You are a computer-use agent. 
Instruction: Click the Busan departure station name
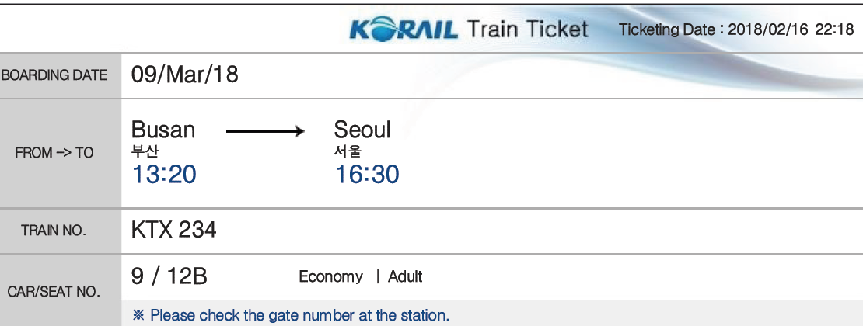pos(163,130)
